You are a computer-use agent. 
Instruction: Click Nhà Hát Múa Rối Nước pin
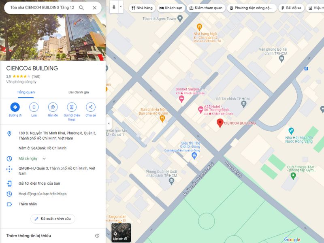(291, 131)
